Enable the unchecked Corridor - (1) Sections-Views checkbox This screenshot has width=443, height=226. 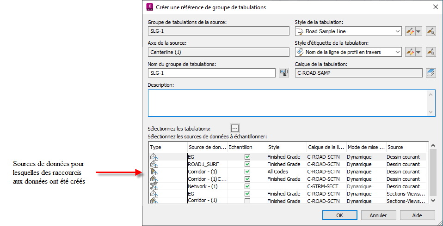pyautogui.click(x=247, y=201)
